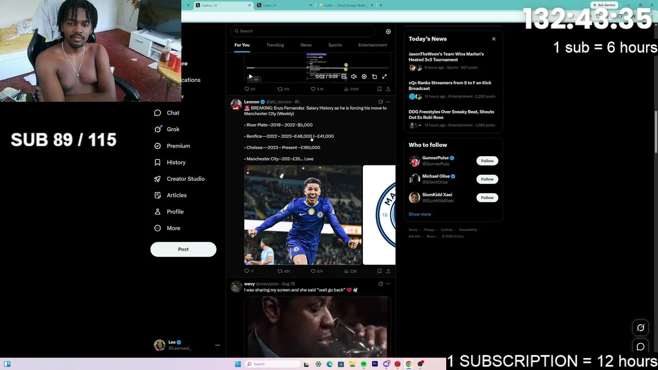
Task: Open Profile in the sidebar
Action: 169,212
